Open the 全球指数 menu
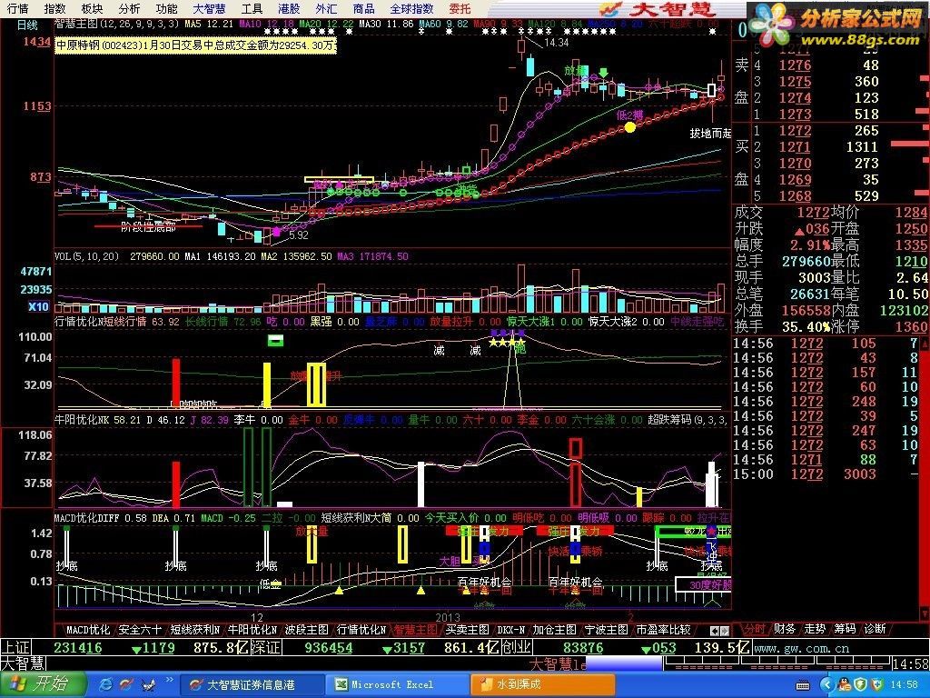 (411, 8)
